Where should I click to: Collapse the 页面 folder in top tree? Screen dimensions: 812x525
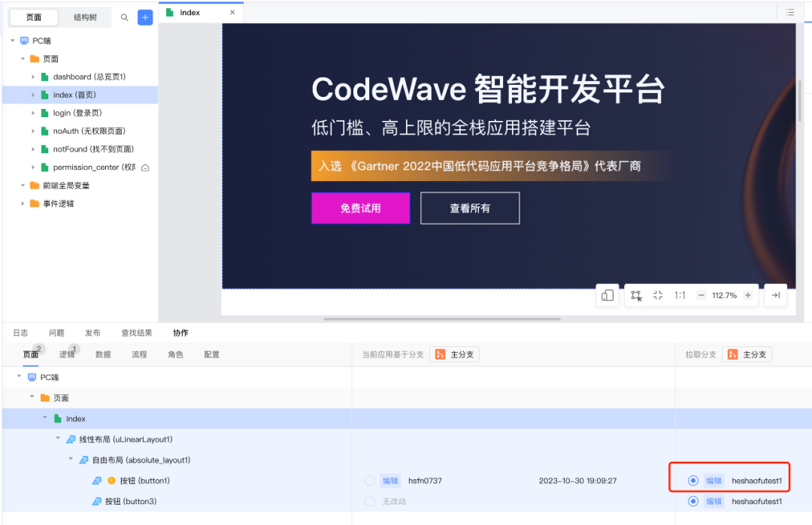click(23, 59)
